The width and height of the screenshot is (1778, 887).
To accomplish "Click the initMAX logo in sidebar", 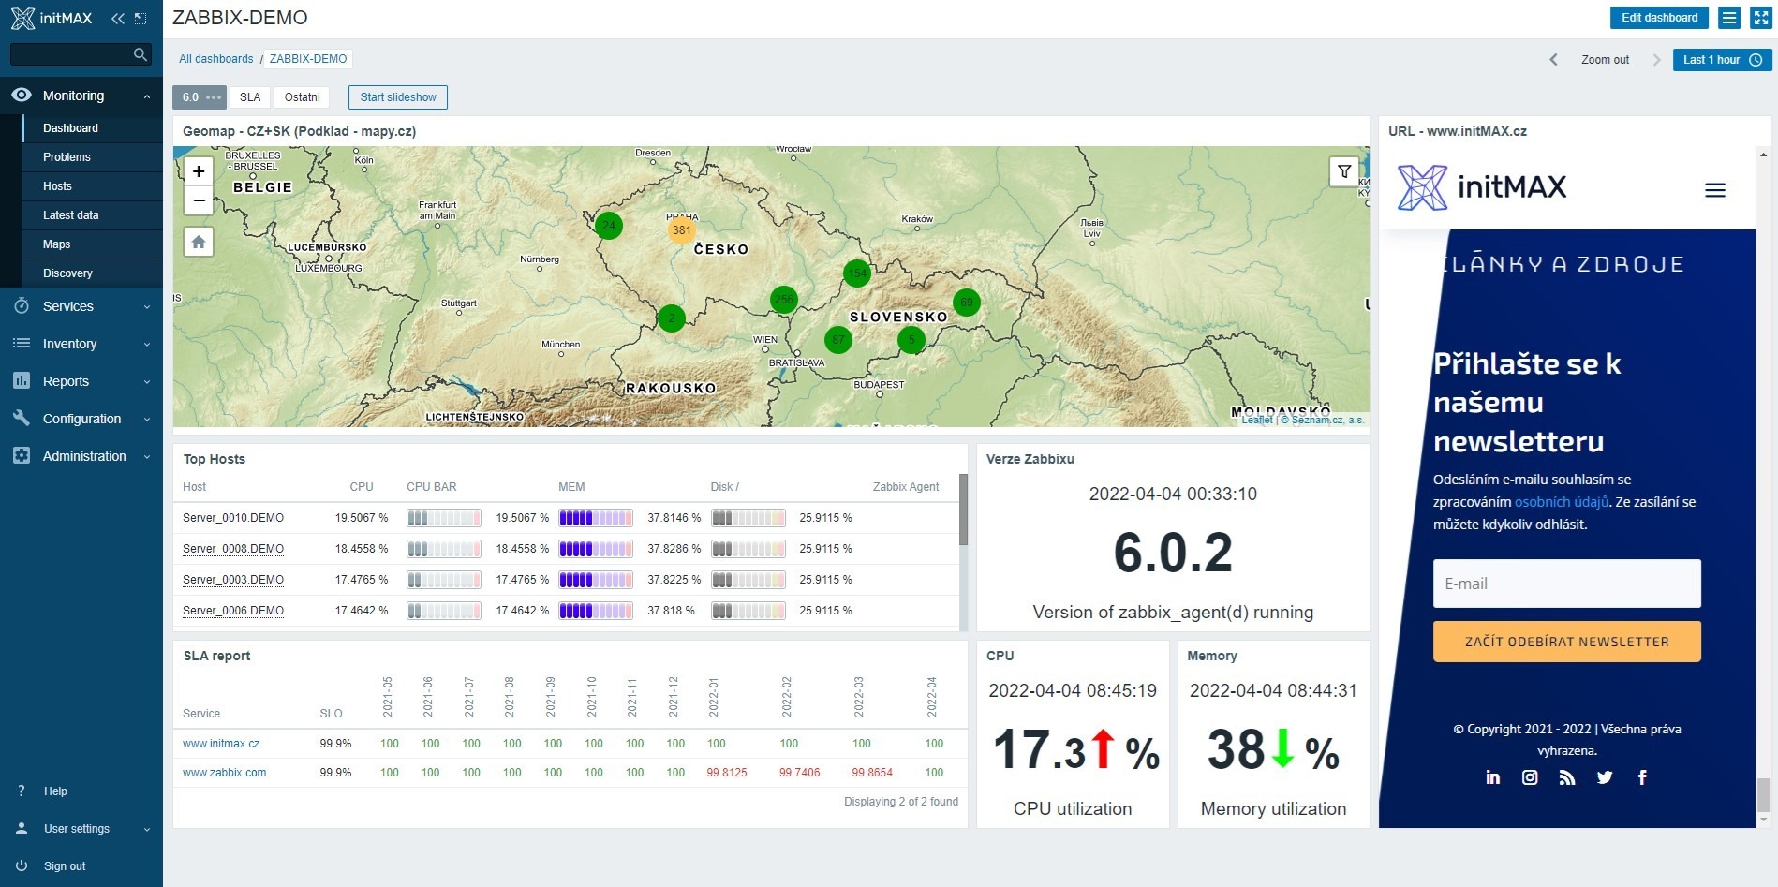I will point(52,18).
